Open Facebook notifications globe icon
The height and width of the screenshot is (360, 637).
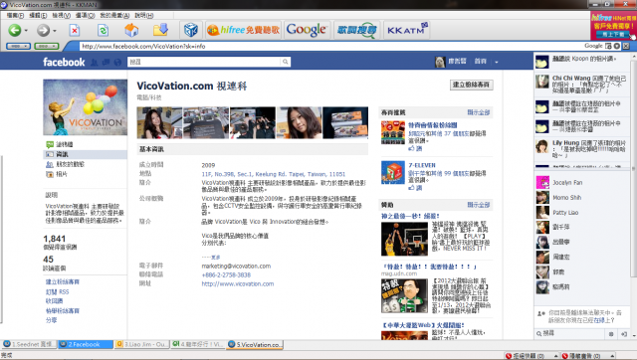click(x=117, y=62)
